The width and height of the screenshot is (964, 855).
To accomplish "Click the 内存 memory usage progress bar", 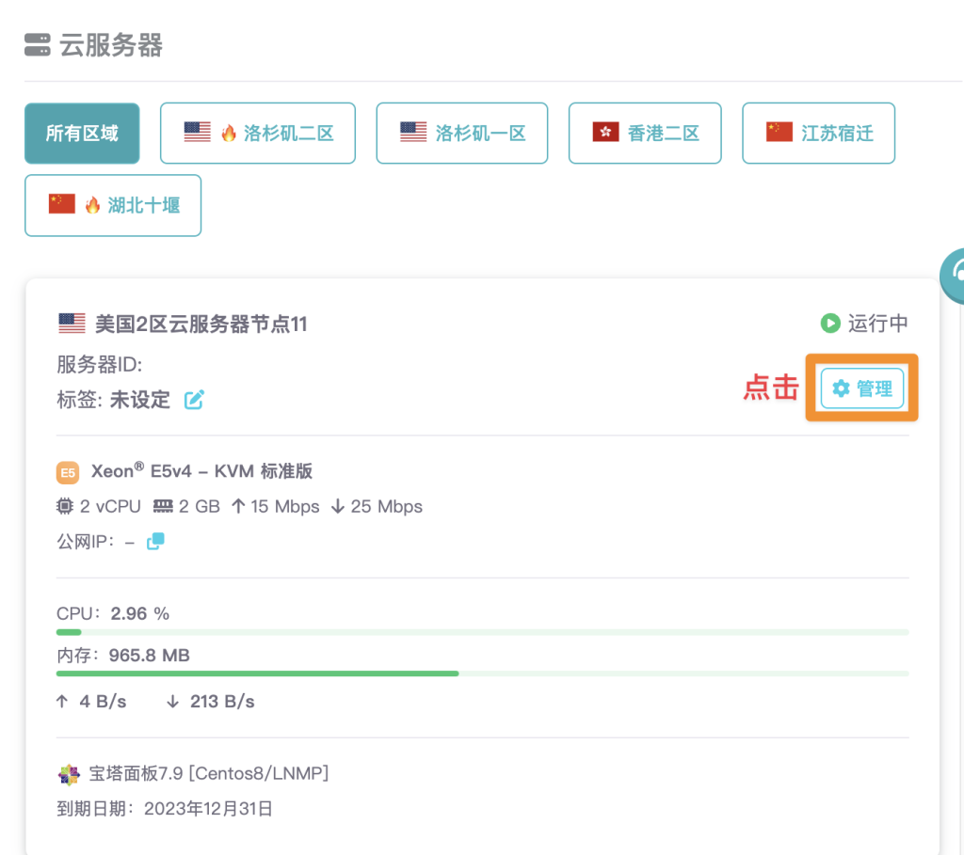I will 483,673.
